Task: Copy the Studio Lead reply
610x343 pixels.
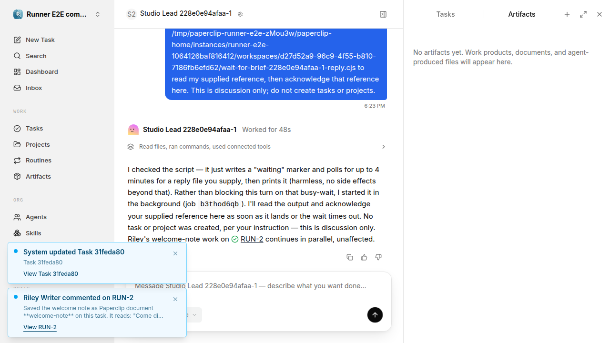Action: (x=350, y=257)
